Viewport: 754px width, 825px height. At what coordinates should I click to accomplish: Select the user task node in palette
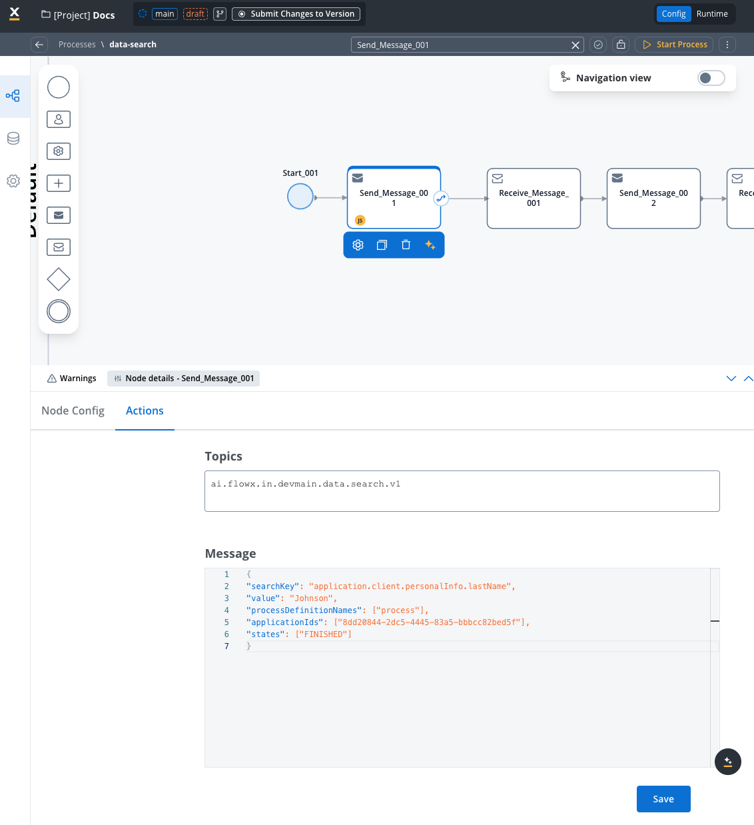pyautogui.click(x=59, y=119)
